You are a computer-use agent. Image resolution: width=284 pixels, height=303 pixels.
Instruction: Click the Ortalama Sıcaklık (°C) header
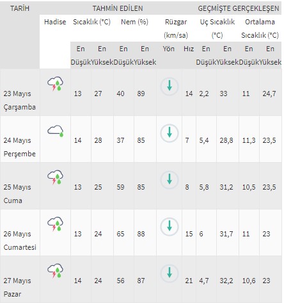(260, 28)
